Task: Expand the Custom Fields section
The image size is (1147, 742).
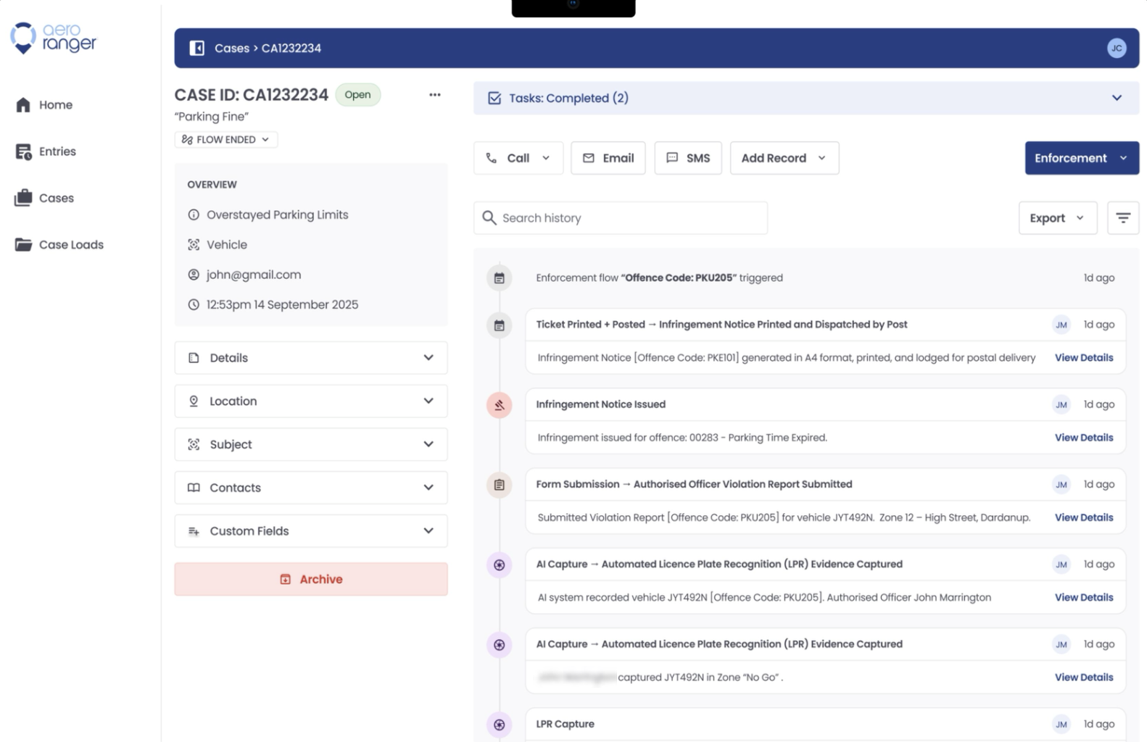Action: [x=311, y=531]
